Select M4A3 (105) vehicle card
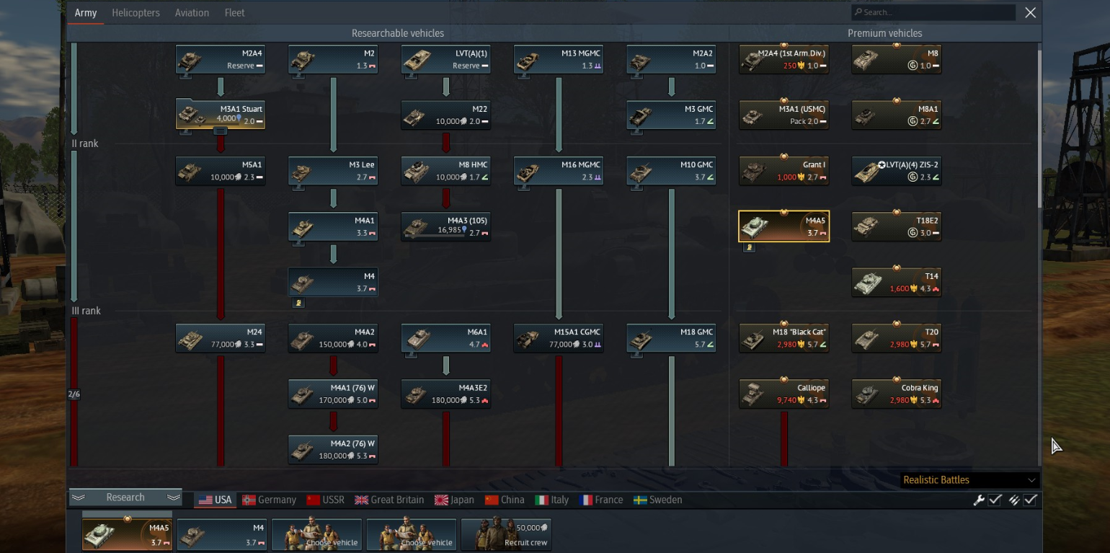The height and width of the screenshot is (553, 1110). [x=445, y=226]
